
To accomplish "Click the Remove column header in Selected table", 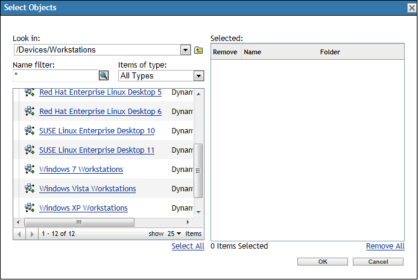I will [x=225, y=52].
